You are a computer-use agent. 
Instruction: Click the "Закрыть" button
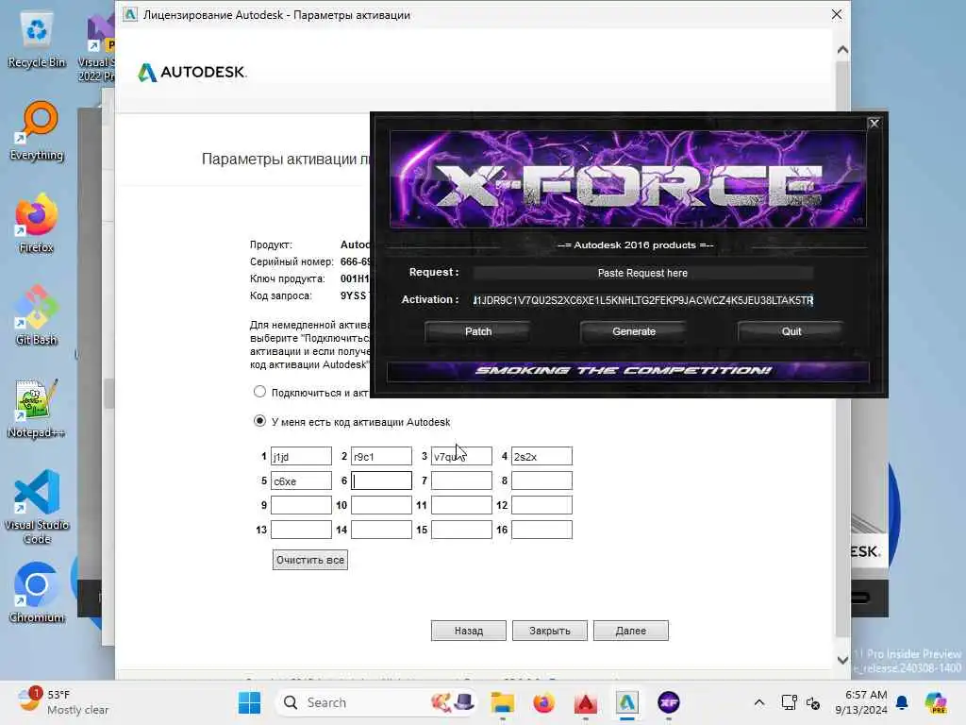point(550,631)
